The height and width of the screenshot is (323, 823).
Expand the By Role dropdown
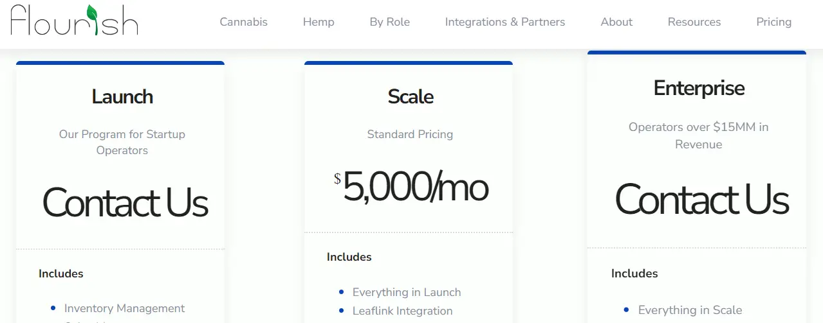click(x=389, y=22)
